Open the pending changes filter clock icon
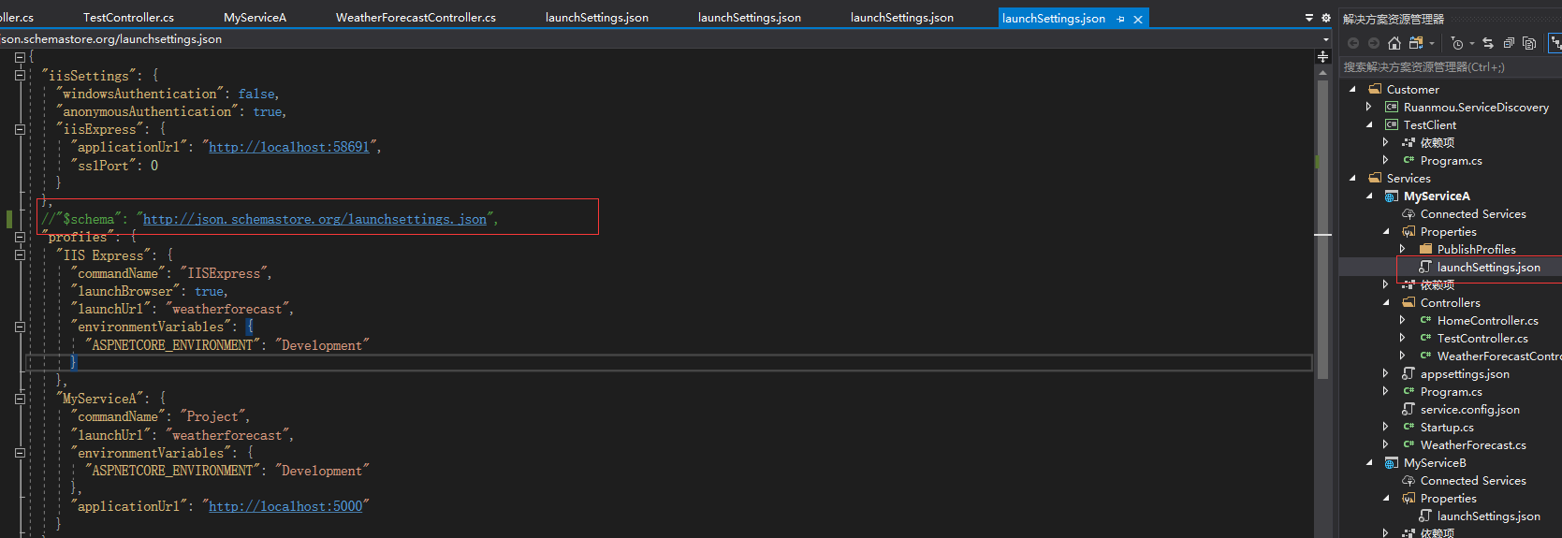1562x538 pixels. [1457, 43]
